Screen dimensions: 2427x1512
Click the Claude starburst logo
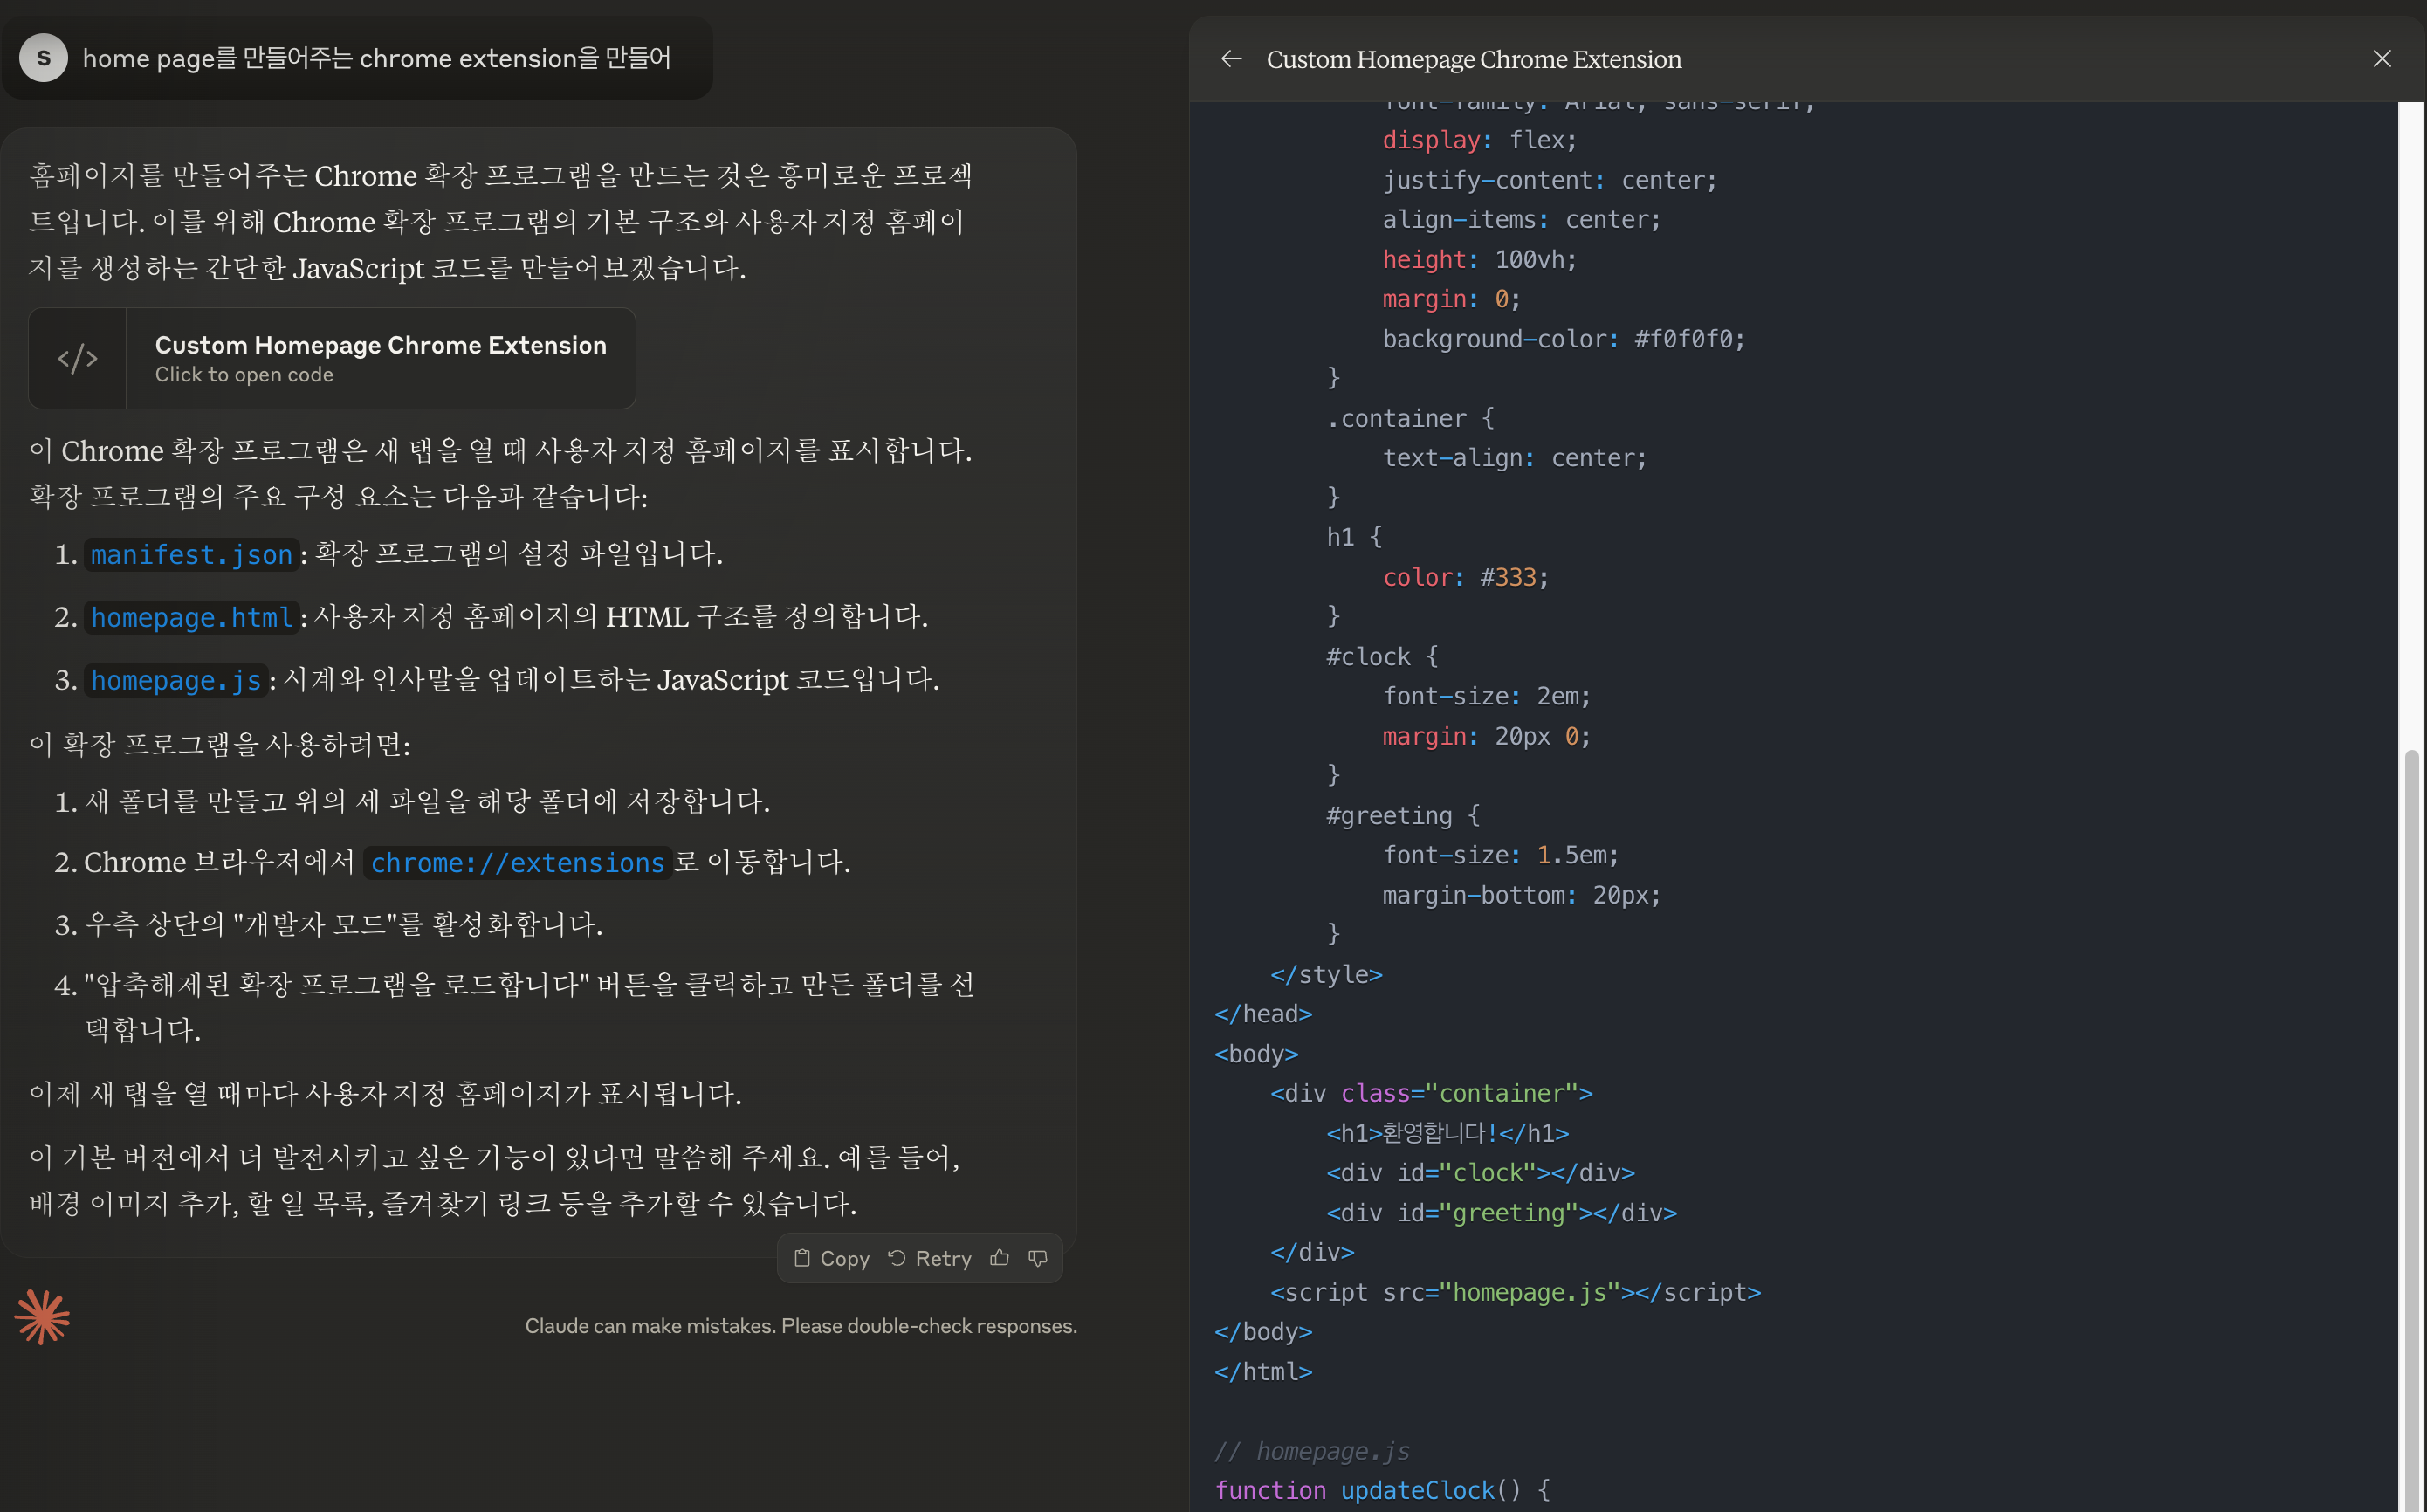pyautogui.click(x=42, y=1317)
